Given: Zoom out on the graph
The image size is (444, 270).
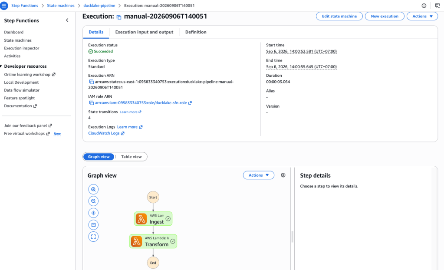Looking at the screenshot, I should [93, 201].
